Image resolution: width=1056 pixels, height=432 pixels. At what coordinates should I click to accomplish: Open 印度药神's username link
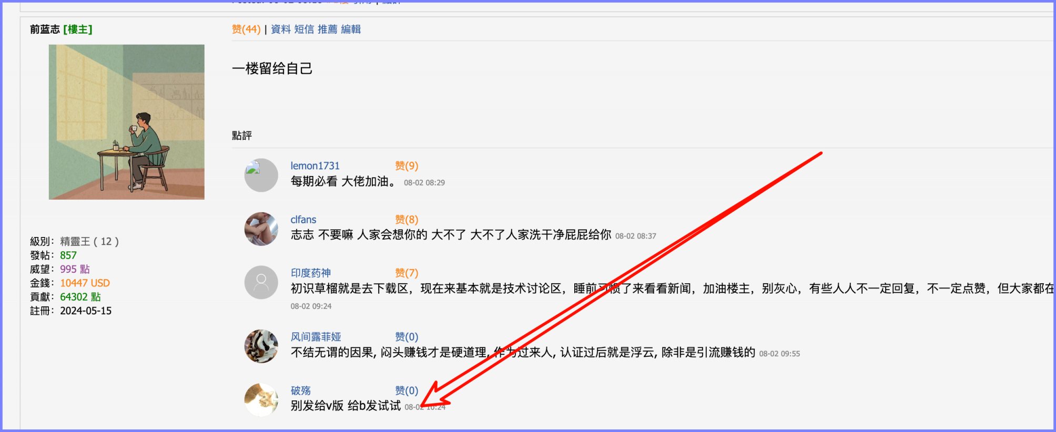click(x=311, y=273)
